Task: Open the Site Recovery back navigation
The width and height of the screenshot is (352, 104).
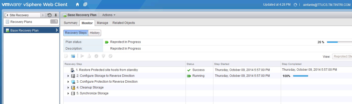Action: [x=22, y=15]
